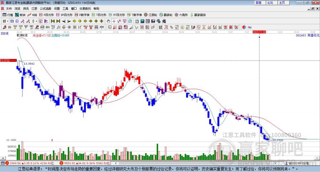Click the blue infinity symbol icon
320x172 pixels.
250,27
